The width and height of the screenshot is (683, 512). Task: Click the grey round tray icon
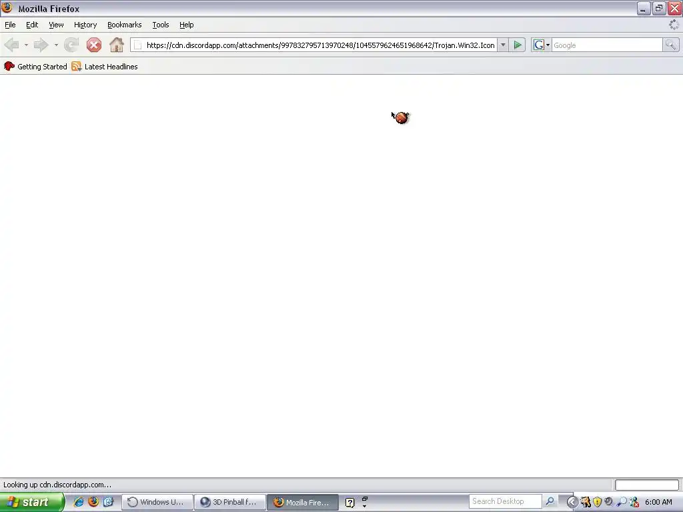point(609,503)
